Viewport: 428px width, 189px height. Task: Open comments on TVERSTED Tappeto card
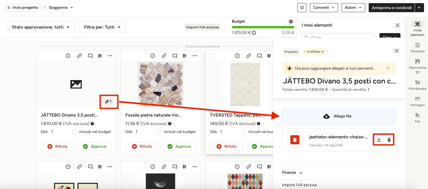(x=259, y=56)
